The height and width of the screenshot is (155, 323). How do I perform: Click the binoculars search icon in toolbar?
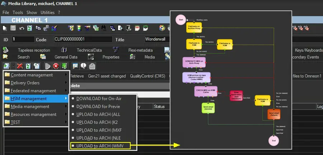pyautogui.click(x=104, y=28)
